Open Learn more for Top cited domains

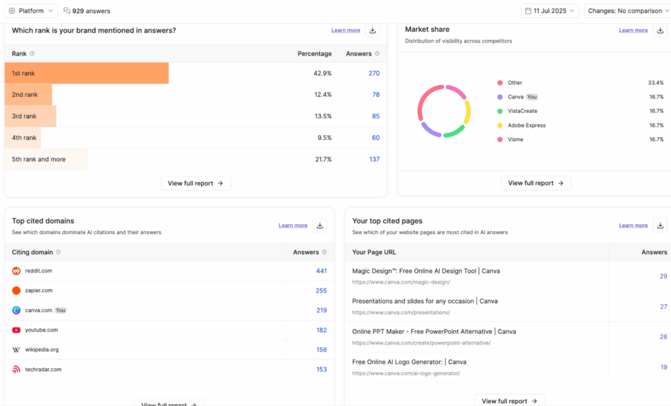293,226
